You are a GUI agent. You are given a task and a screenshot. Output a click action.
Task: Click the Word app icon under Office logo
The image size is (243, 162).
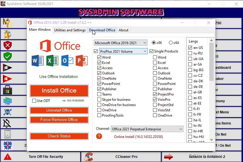[x=38, y=61]
